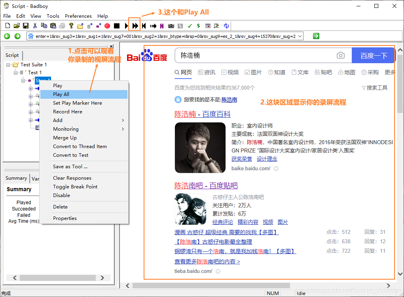
Task: Click the add new step purple icon
Action: [99, 26]
